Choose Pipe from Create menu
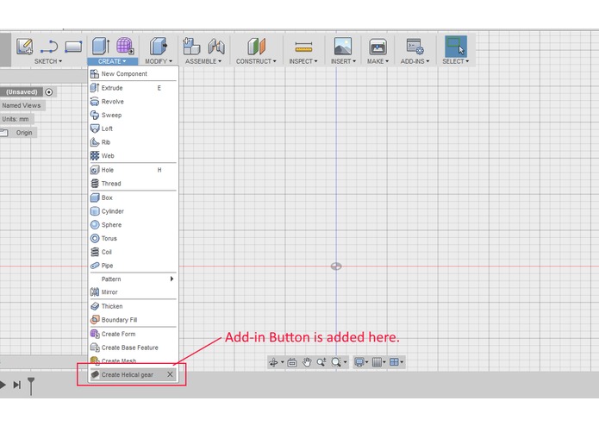The height and width of the screenshot is (426, 599). 133,266
